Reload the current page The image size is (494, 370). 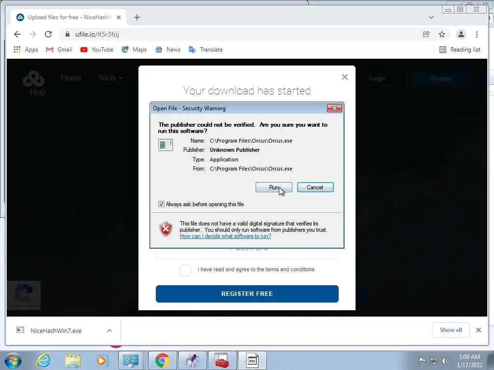point(48,34)
